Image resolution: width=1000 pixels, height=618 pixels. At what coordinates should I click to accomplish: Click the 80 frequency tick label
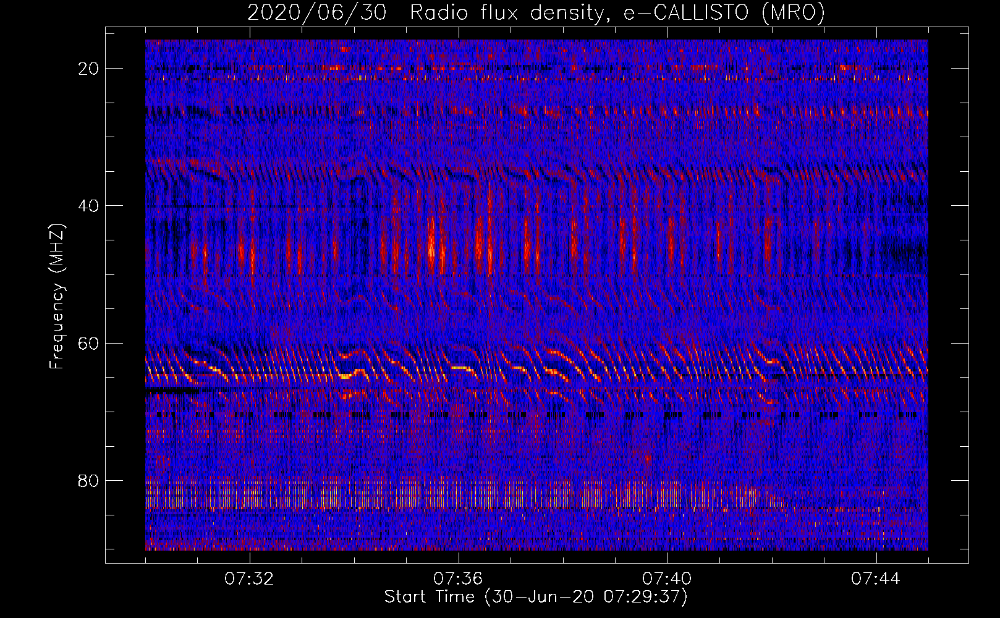[89, 480]
